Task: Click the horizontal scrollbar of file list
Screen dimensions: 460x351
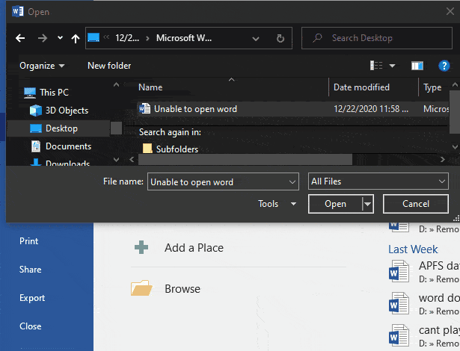Action: point(245,160)
